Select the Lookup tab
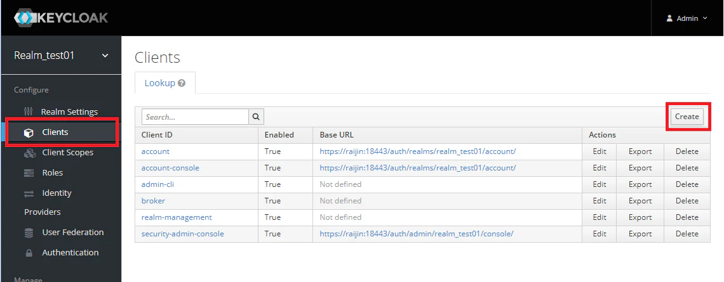The height and width of the screenshot is (282, 724). (165, 83)
